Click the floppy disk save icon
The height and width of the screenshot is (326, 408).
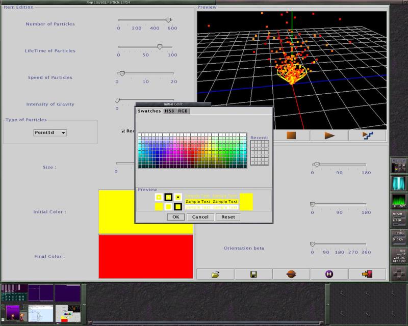tap(253, 274)
